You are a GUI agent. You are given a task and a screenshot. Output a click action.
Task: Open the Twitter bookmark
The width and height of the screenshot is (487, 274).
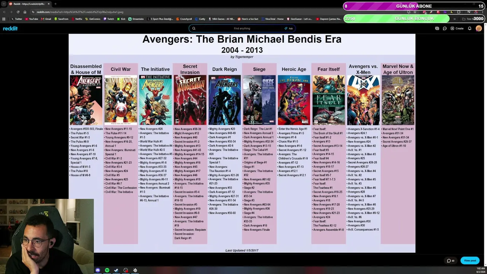(17, 19)
